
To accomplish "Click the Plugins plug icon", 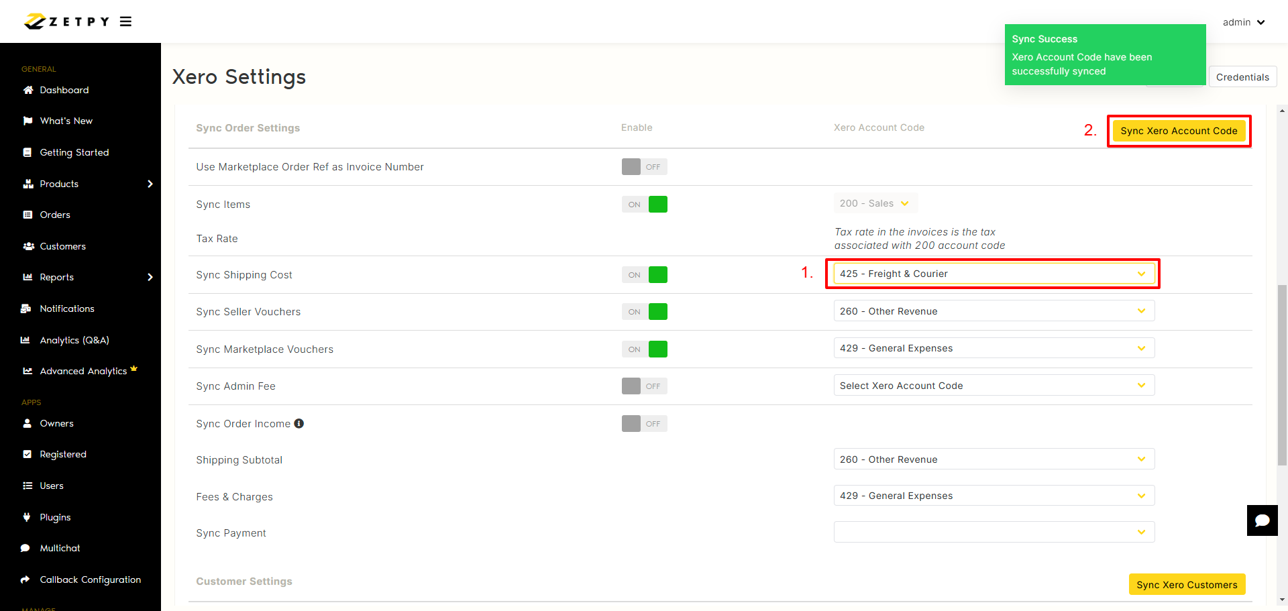I will tap(27, 517).
